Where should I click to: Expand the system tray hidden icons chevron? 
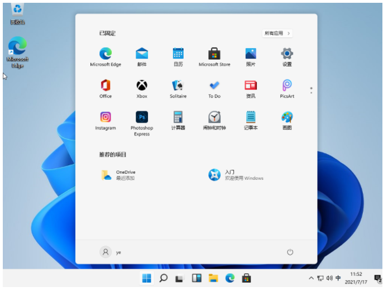pyautogui.click(x=312, y=278)
